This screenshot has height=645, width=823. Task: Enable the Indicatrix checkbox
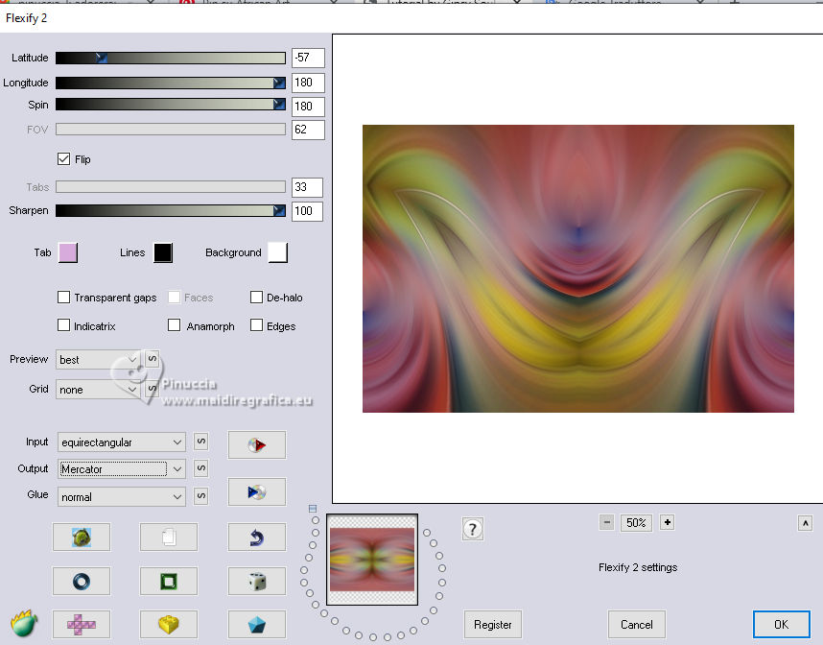pos(63,325)
